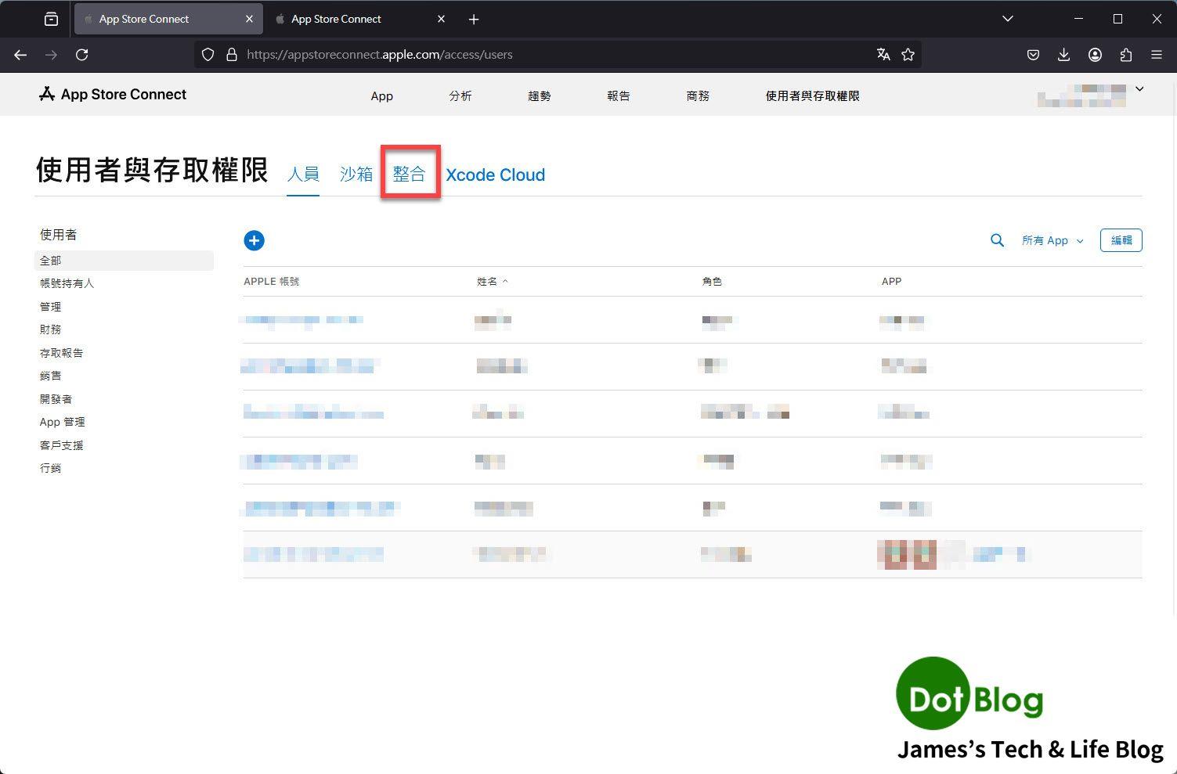Switch to the Xcode Cloud tab
This screenshot has width=1177, height=774.
(495, 175)
